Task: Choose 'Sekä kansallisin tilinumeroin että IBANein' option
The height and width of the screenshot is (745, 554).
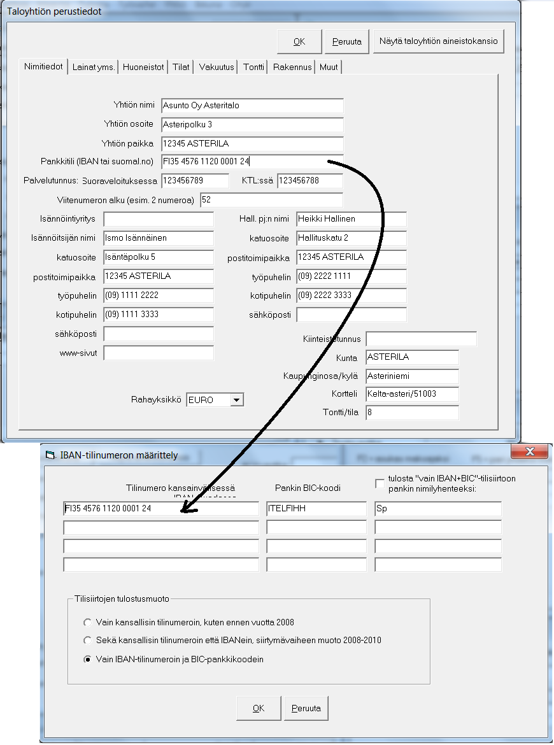Action: [87, 641]
